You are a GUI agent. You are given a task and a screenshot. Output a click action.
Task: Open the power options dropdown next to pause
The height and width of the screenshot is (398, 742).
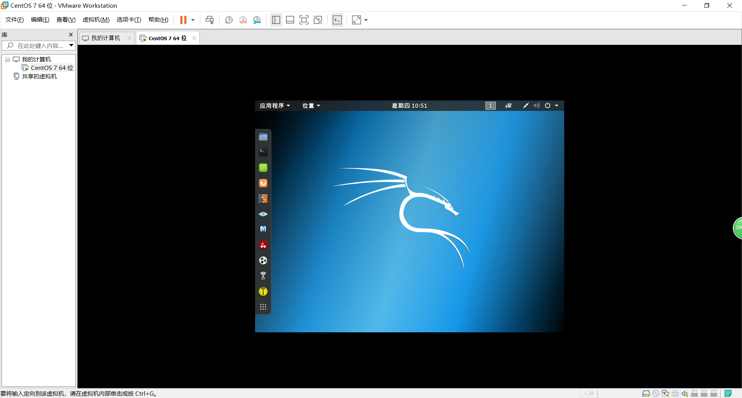[x=193, y=20]
